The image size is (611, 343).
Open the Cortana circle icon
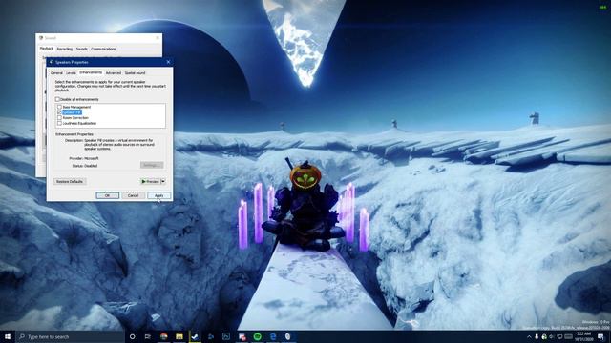[132, 336]
